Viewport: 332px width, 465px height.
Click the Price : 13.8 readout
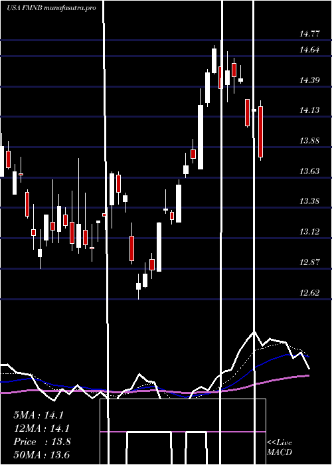point(42,442)
